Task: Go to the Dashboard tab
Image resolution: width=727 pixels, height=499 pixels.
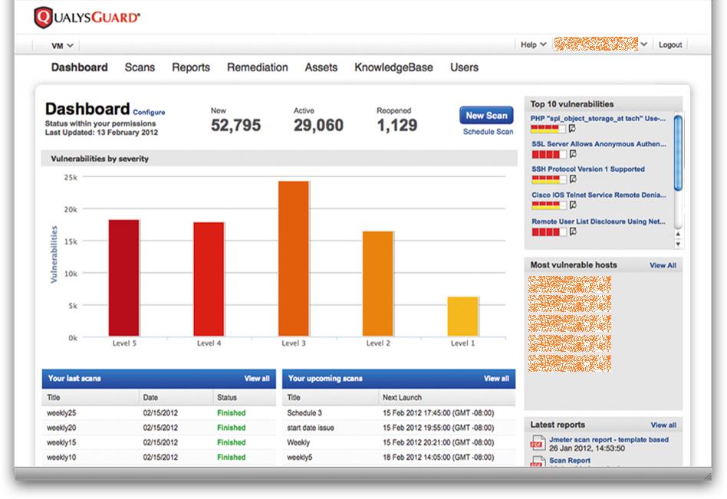Action: [79, 67]
